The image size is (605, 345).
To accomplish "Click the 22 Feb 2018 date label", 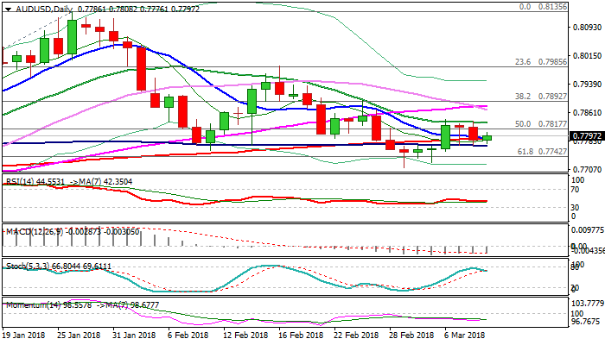I will pyautogui.click(x=356, y=335).
